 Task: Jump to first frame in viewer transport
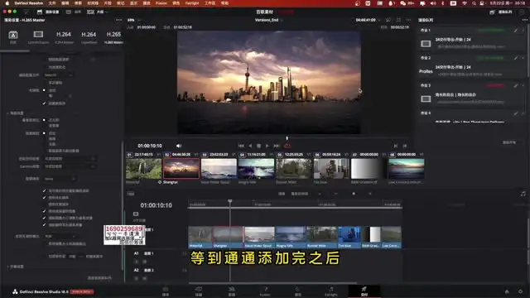tap(241, 146)
